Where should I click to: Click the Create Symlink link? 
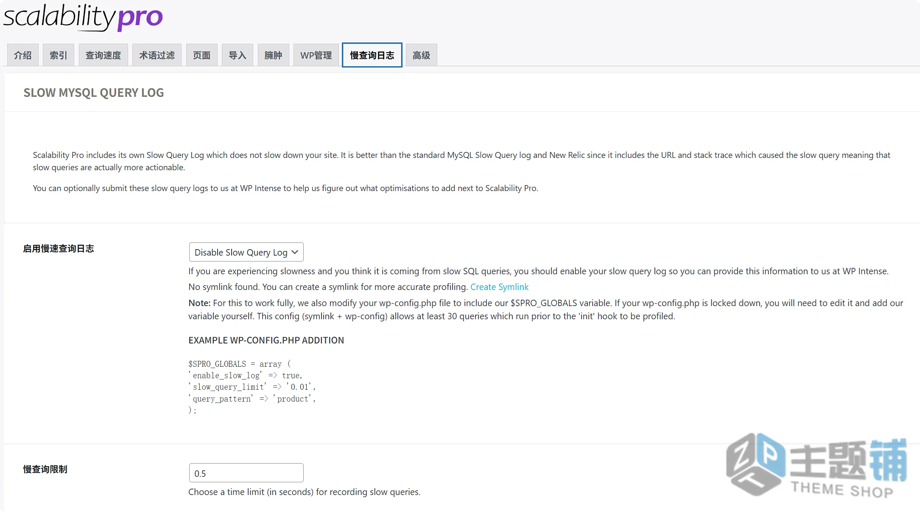point(500,287)
